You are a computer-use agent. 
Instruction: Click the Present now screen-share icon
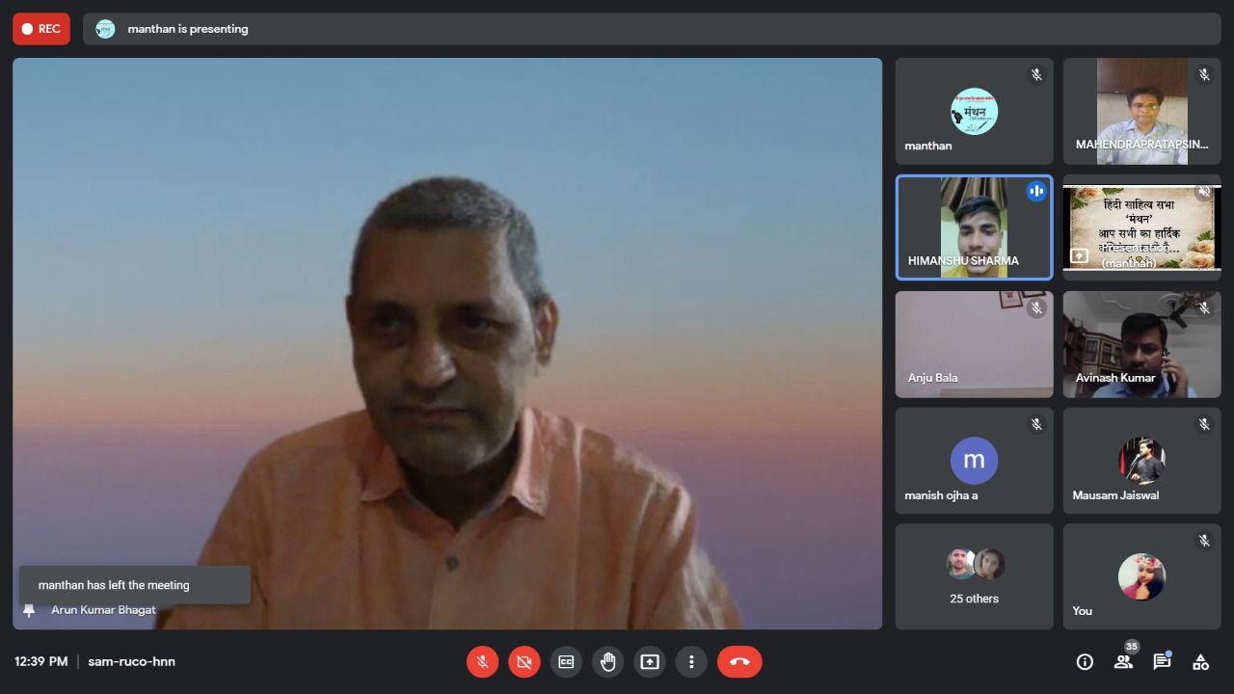[650, 662]
